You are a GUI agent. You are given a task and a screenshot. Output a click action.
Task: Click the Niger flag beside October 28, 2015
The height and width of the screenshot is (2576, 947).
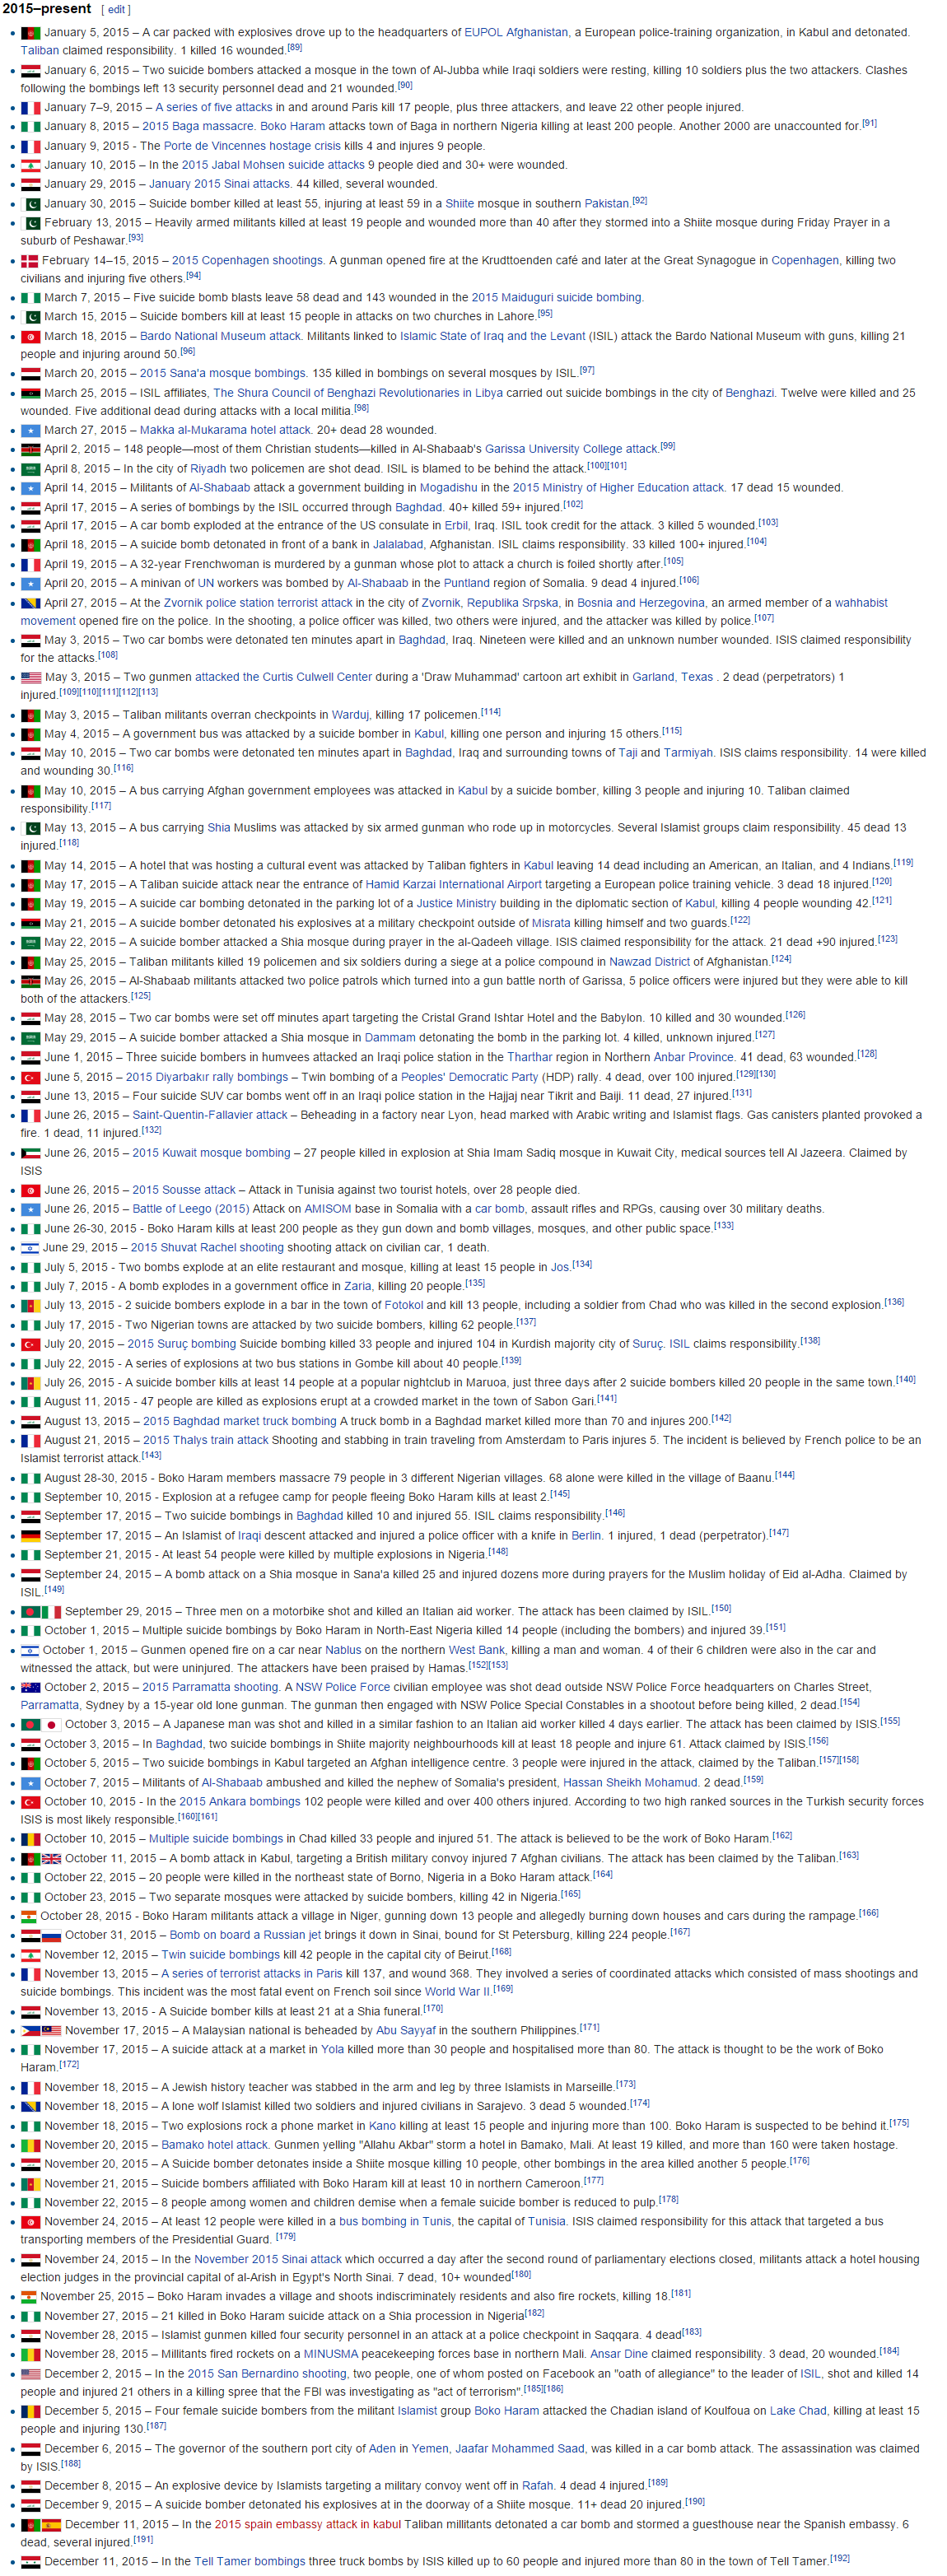(x=29, y=1916)
